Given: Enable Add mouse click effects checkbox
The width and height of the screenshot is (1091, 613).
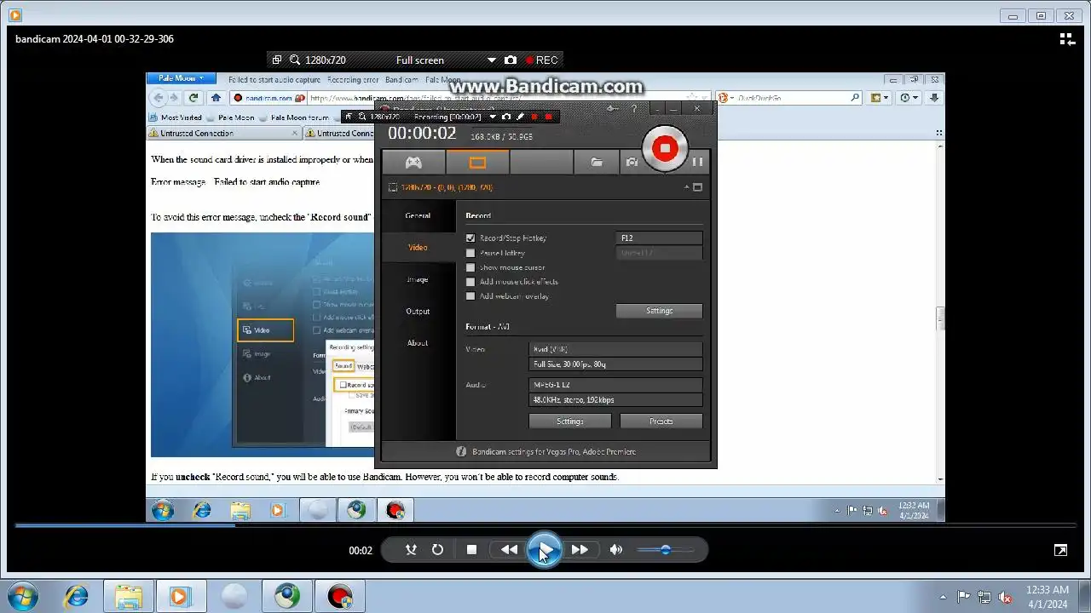Looking at the screenshot, I should [x=470, y=282].
